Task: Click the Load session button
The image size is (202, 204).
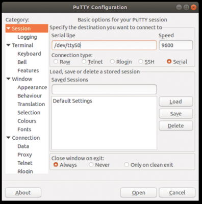Action: tap(176, 101)
